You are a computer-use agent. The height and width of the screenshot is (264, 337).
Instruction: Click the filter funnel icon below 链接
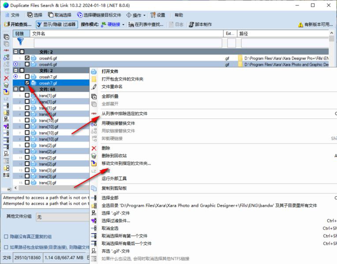(20, 41)
